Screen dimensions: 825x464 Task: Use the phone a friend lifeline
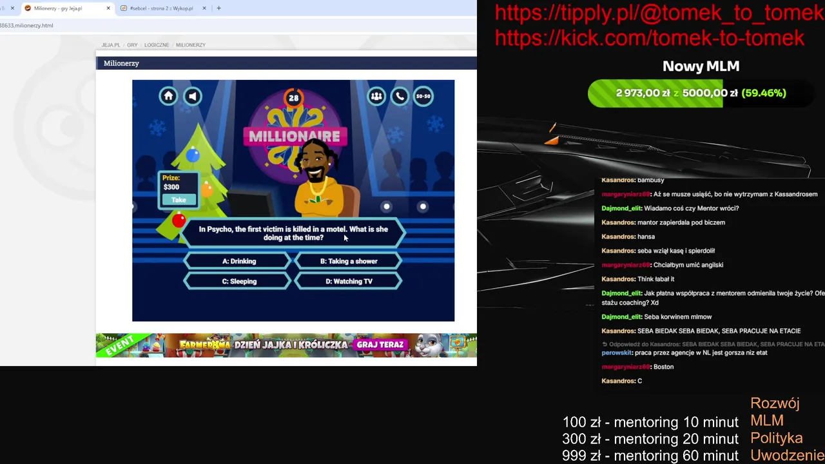[400, 96]
